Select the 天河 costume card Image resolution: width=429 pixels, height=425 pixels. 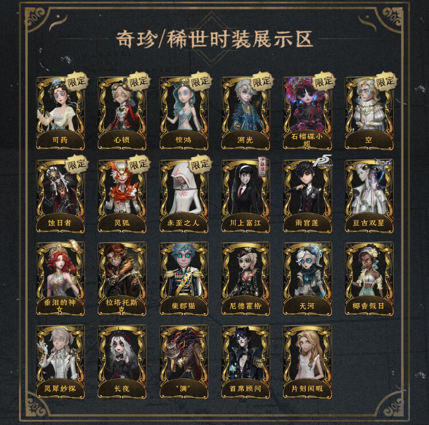(307, 279)
